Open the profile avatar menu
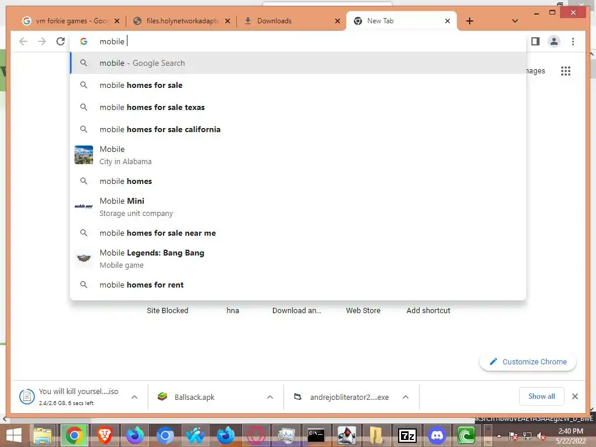This screenshot has height=447, width=596. pyautogui.click(x=554, y=41)
